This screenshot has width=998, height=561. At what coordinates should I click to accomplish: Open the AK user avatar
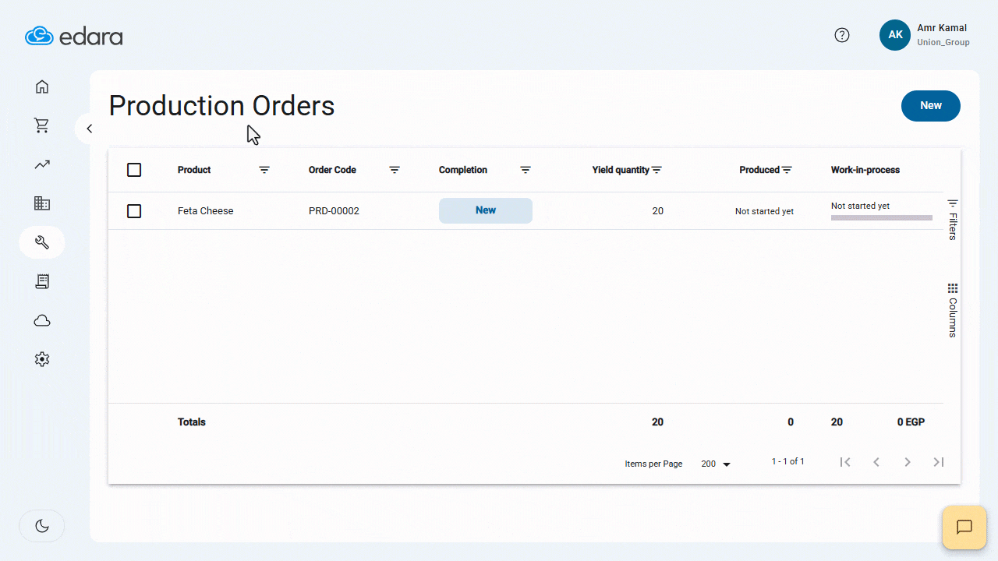click(895, 35)
